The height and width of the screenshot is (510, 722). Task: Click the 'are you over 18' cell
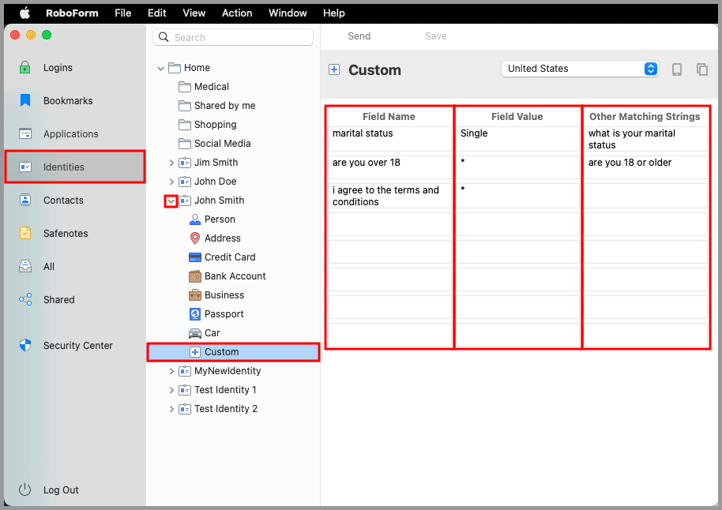click(x=389, y=167)
